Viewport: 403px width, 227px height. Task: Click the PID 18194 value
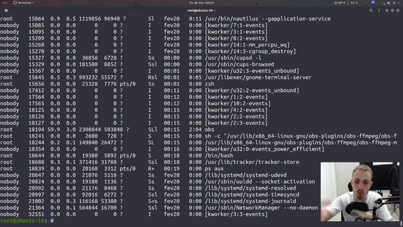(37, 129)
